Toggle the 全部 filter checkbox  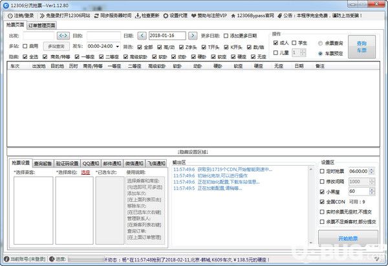click(x=140, y=47)
